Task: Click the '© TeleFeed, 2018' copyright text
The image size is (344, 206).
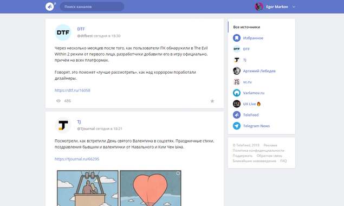Action: (246, 145)
